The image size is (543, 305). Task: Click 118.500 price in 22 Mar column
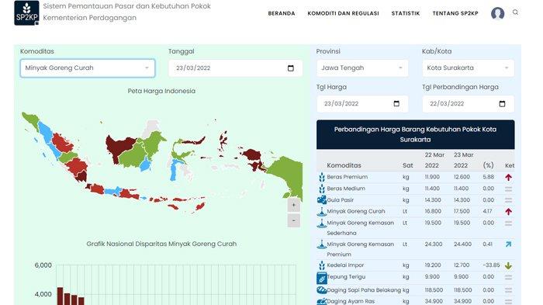tap(434, 289)
